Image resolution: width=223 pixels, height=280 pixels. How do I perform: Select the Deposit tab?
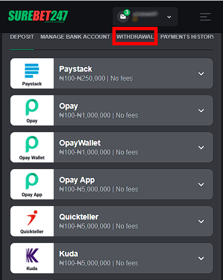(x=22, y=36)
